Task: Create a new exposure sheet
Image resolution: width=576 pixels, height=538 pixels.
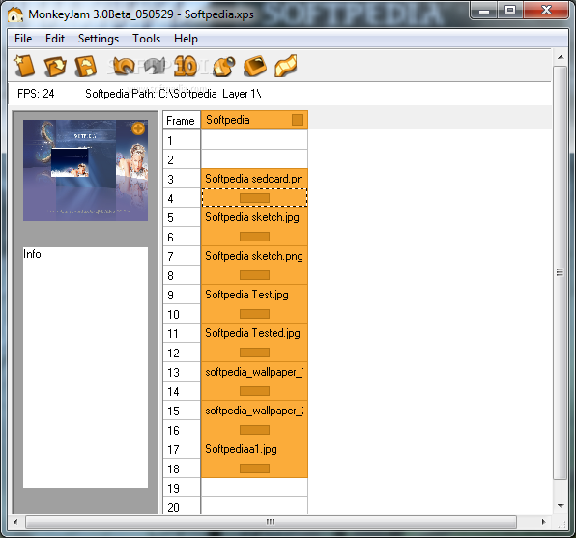Action: 24,66
